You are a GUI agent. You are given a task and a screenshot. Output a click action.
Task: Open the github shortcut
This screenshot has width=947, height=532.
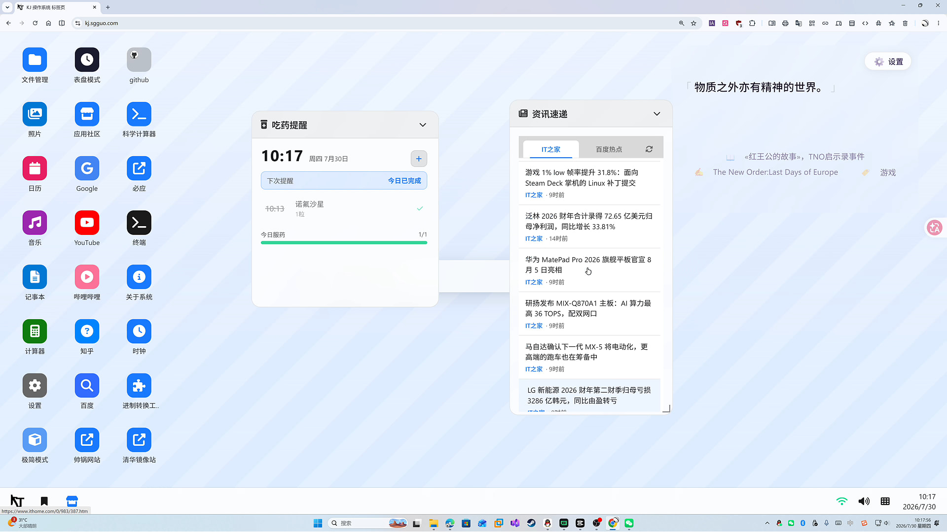[139, 60]
